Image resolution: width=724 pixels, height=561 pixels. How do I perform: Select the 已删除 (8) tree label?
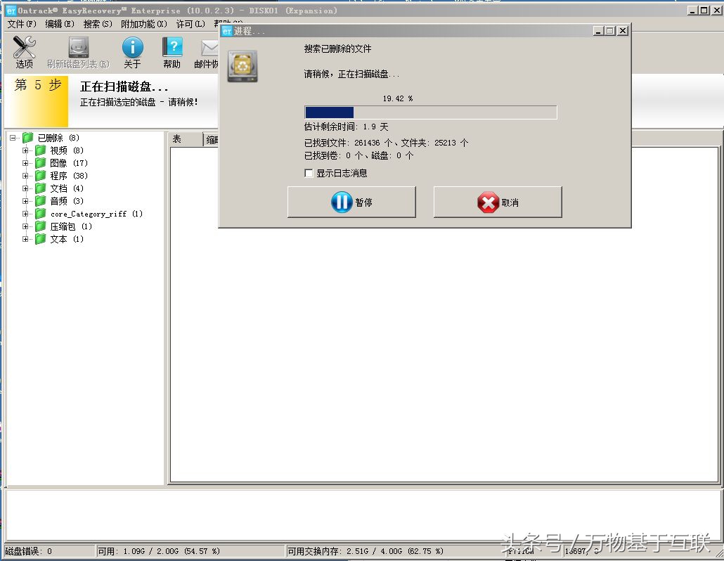coord(58,138)
